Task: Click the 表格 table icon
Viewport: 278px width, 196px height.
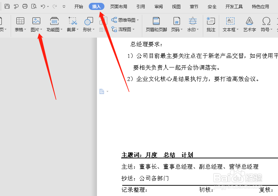Action: pyautogui.click(x=20, y=21)
